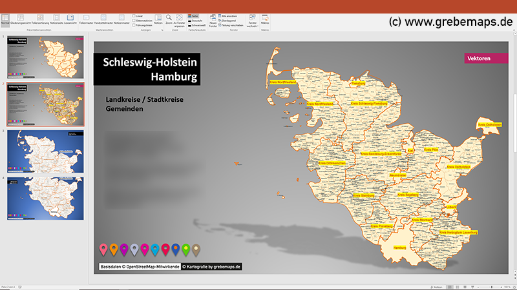
Task: Select Graustufe color mode
Action: 194,20
